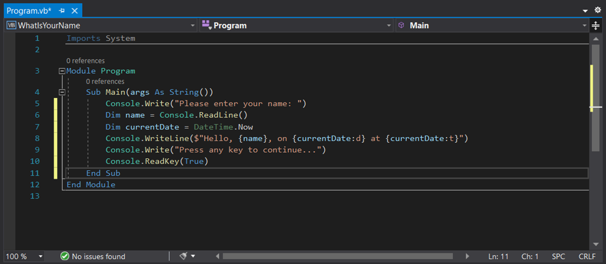Image resolution: width=606 pixels, height=264 pixels.
Task: Click the code cleanup broom icon
Action: [x=184, y=256]
